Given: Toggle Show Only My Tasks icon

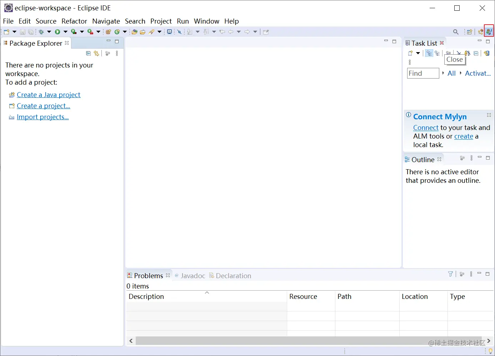Looking at the screenshot, I should (467, 53).
